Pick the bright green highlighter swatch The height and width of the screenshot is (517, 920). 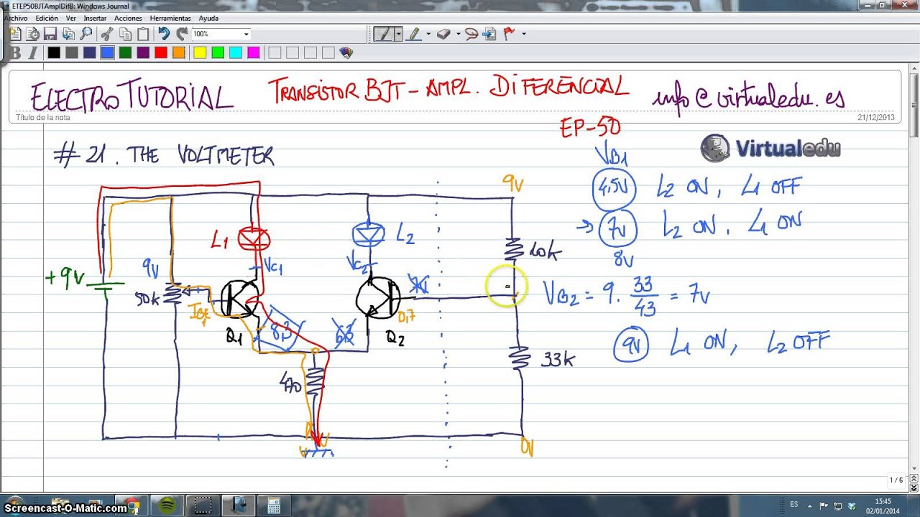(218, 52)
